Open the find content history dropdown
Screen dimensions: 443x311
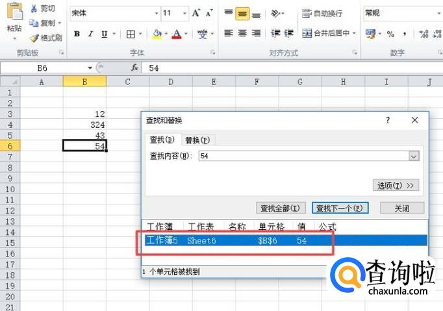(414, 156)
